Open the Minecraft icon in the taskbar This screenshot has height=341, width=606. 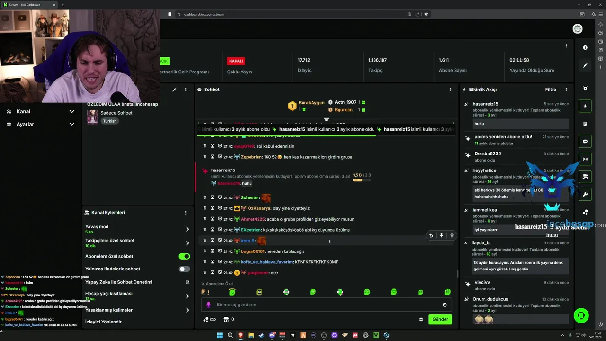point(376,335)
